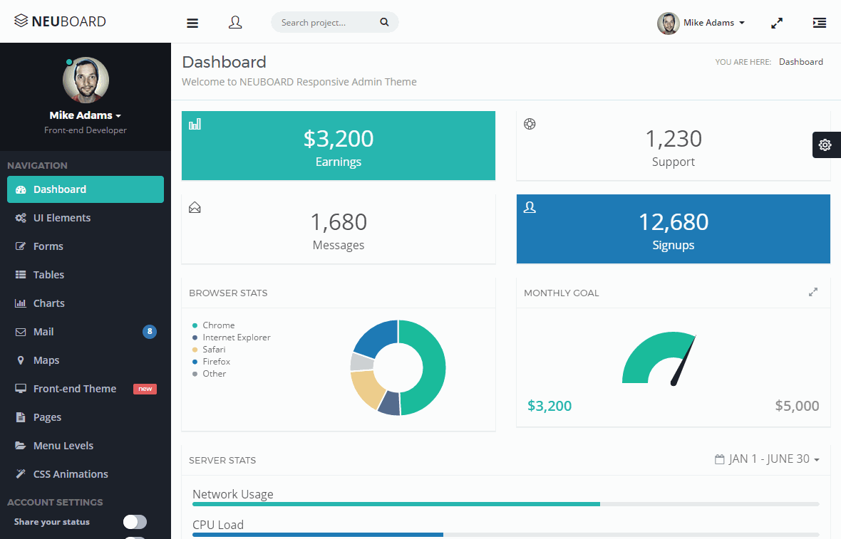Click the search magnifier icon
Image resolution: width=841 pixels, height=539 pixels.
coord(384,22)
